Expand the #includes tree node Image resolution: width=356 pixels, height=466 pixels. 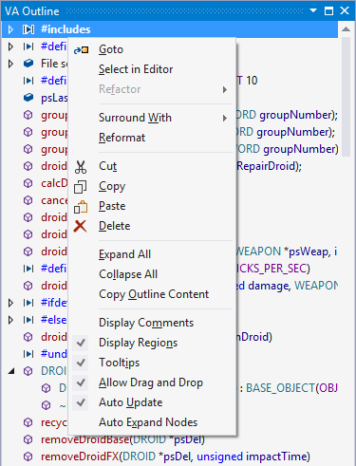pos(10,29)
